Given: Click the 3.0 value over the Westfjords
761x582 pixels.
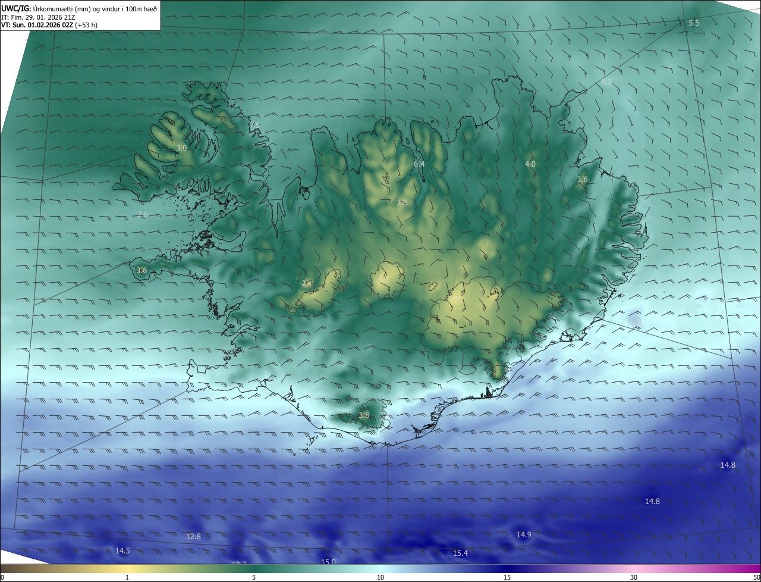Looking at the screenshot, I should point(181,148).
